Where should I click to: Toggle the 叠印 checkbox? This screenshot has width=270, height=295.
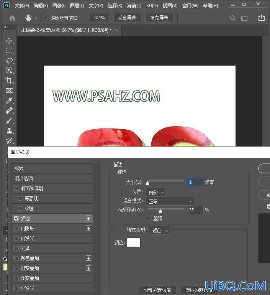click(149, 218)
